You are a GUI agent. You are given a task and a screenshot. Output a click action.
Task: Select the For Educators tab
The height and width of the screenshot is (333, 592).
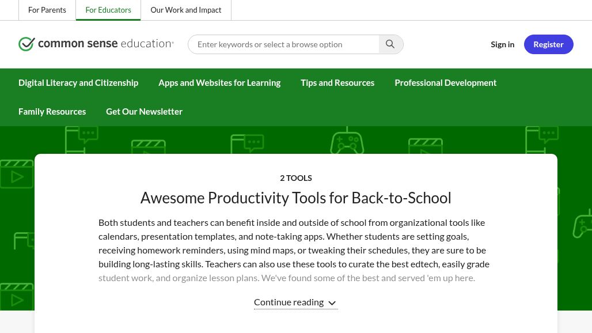click(108, 10)
